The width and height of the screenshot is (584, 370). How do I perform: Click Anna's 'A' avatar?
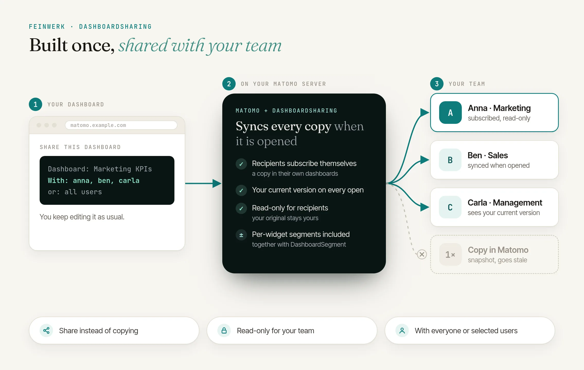click(x=450, y=113)
